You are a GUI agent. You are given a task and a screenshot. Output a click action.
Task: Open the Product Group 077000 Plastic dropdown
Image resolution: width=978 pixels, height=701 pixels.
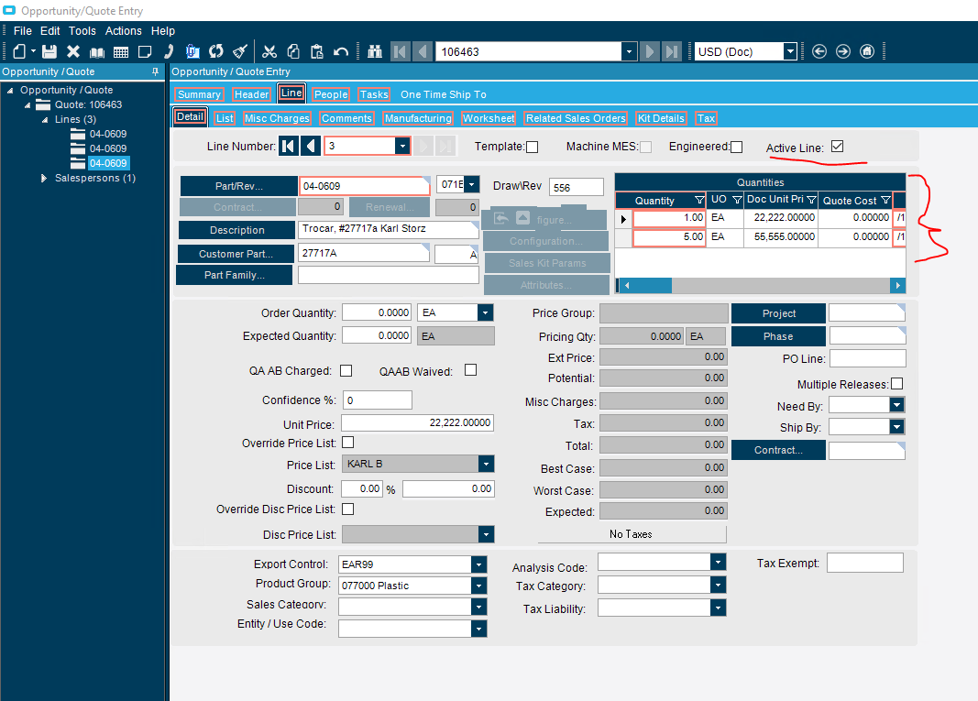478,586
